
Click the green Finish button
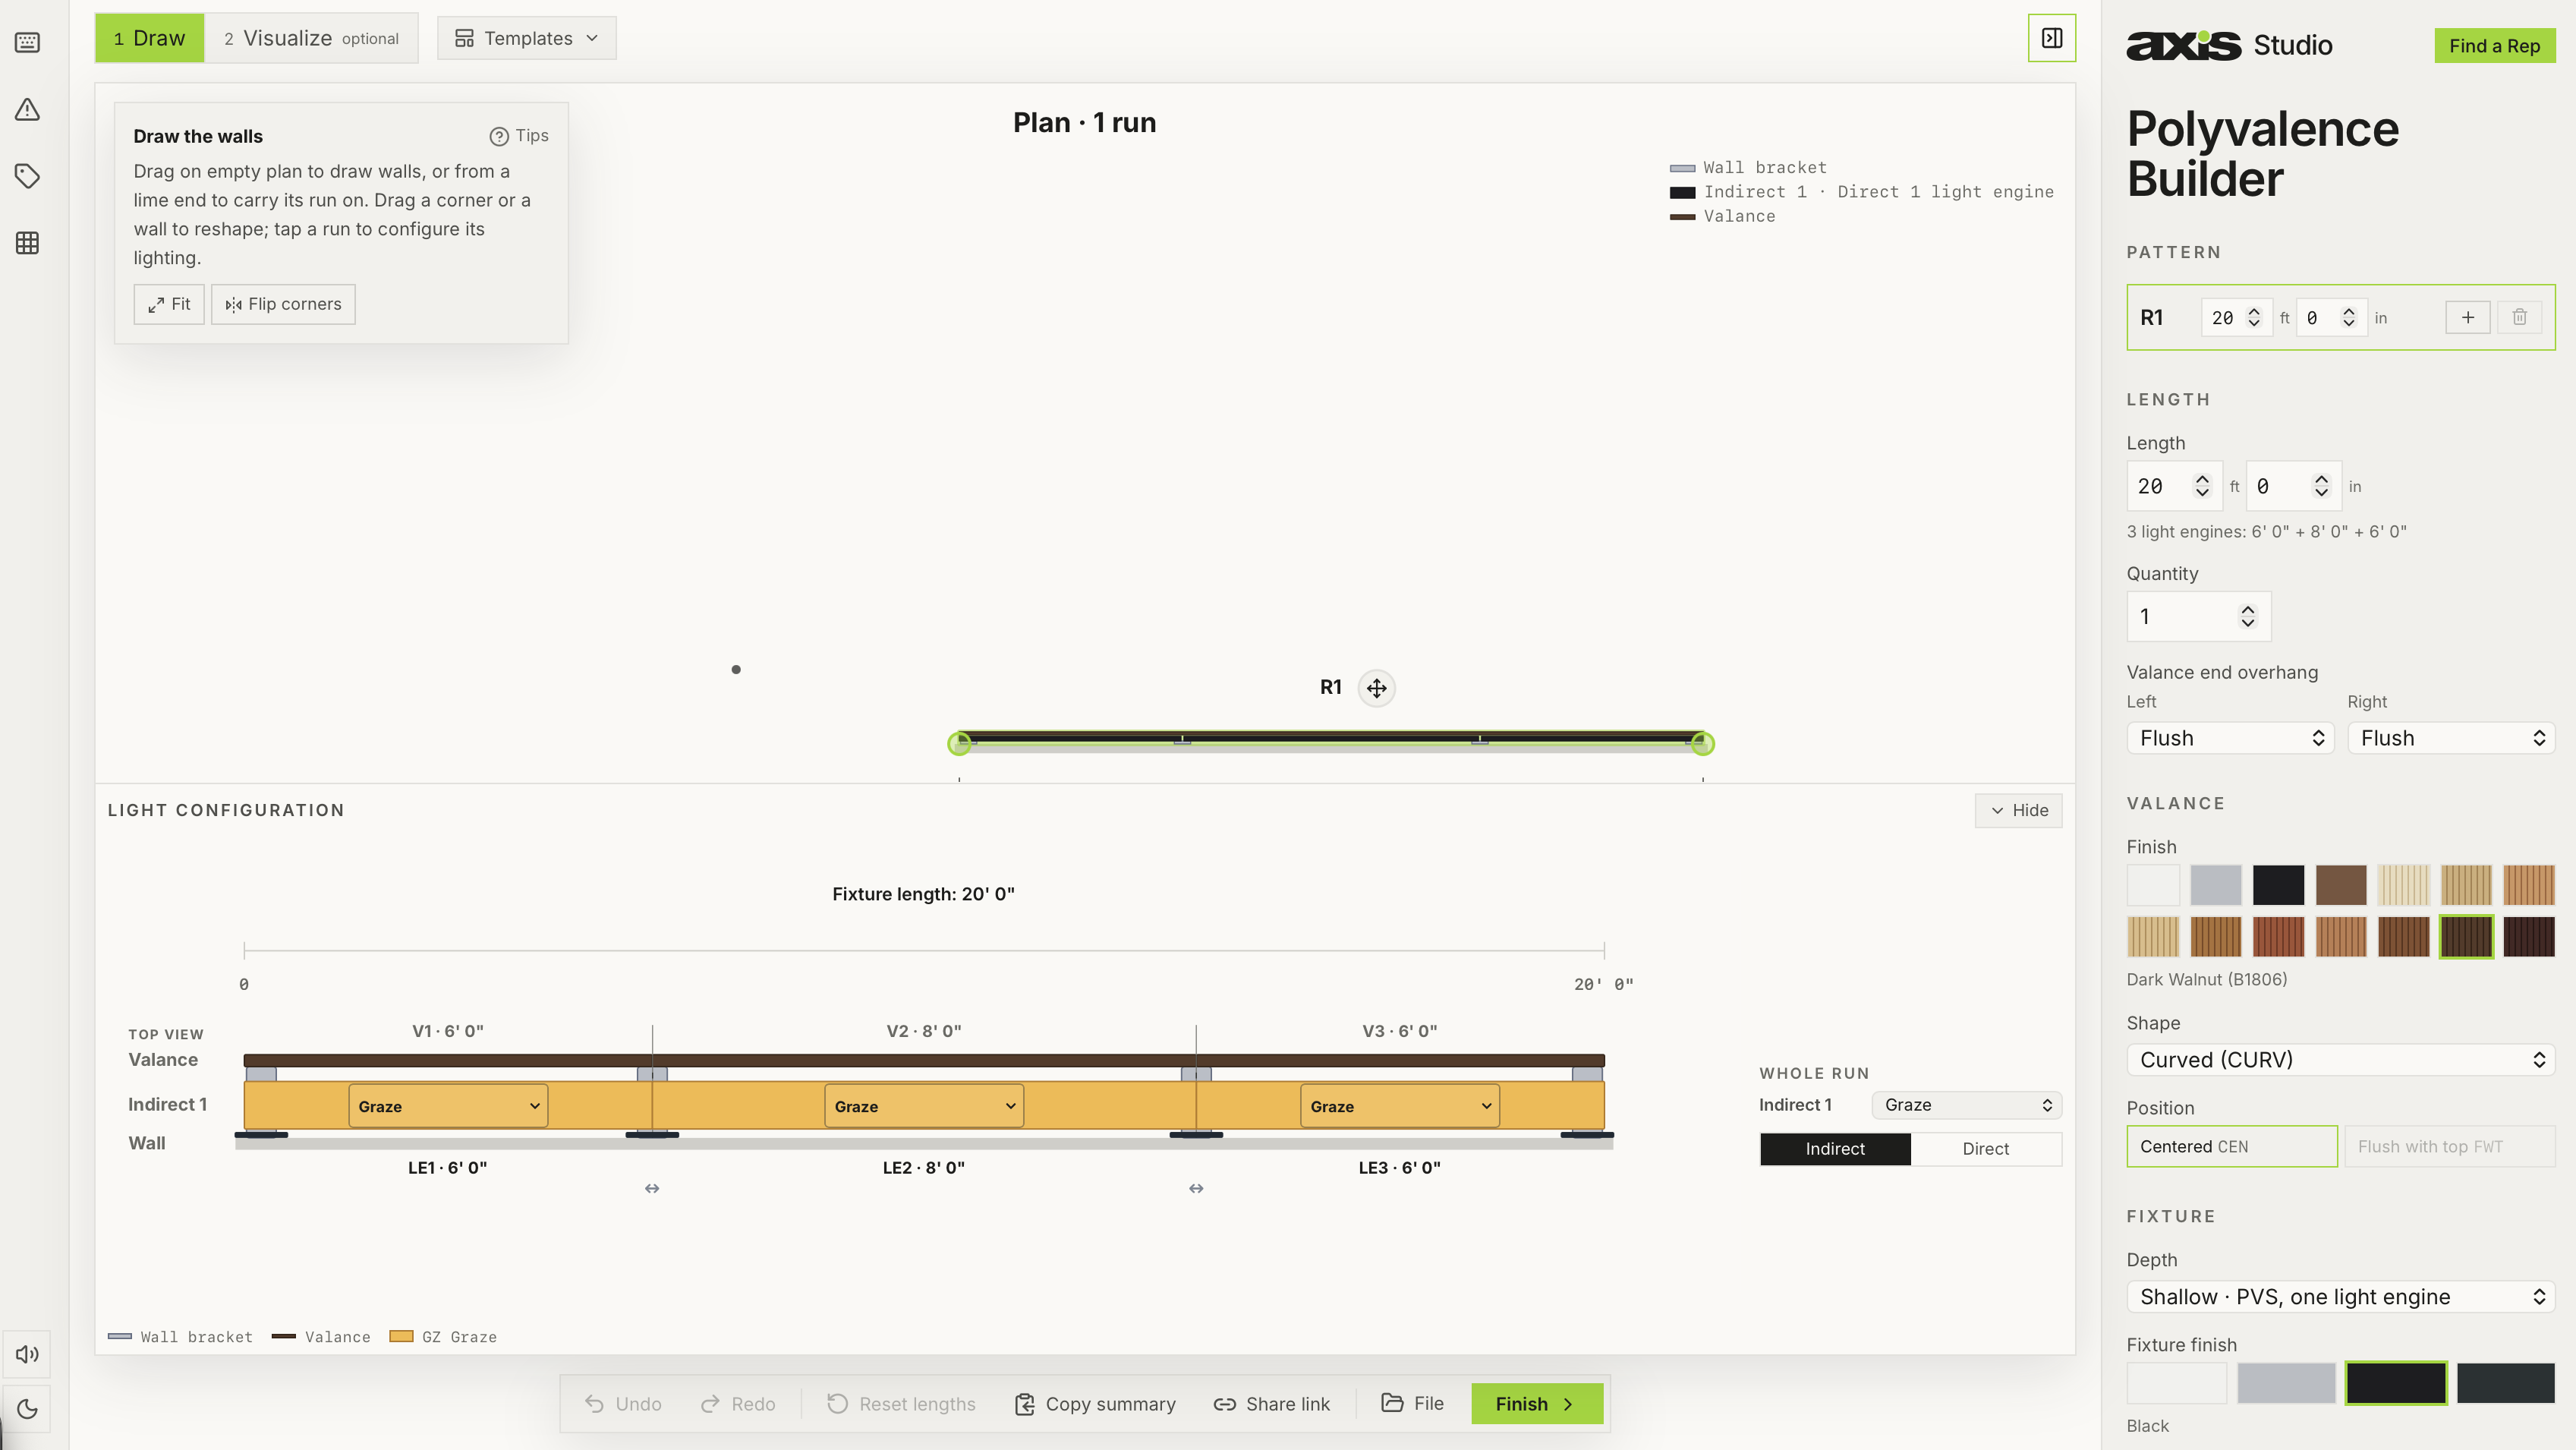1537,1404
